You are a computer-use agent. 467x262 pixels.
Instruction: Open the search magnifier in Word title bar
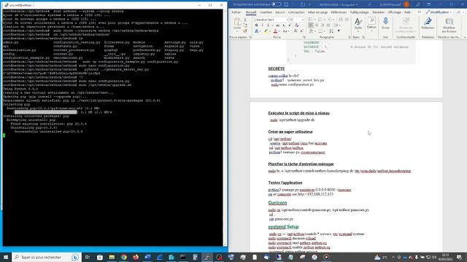click(x=370, y=4)
